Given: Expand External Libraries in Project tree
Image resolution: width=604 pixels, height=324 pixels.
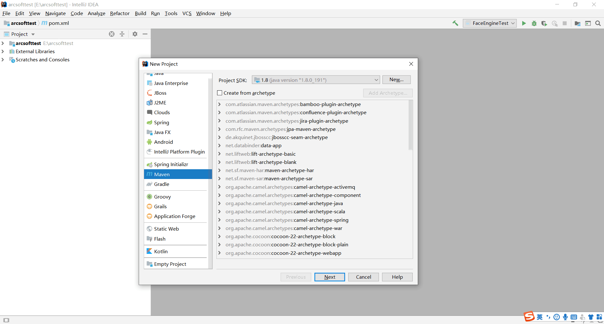Looking at the screenshot, I should [x=3, y=51].
